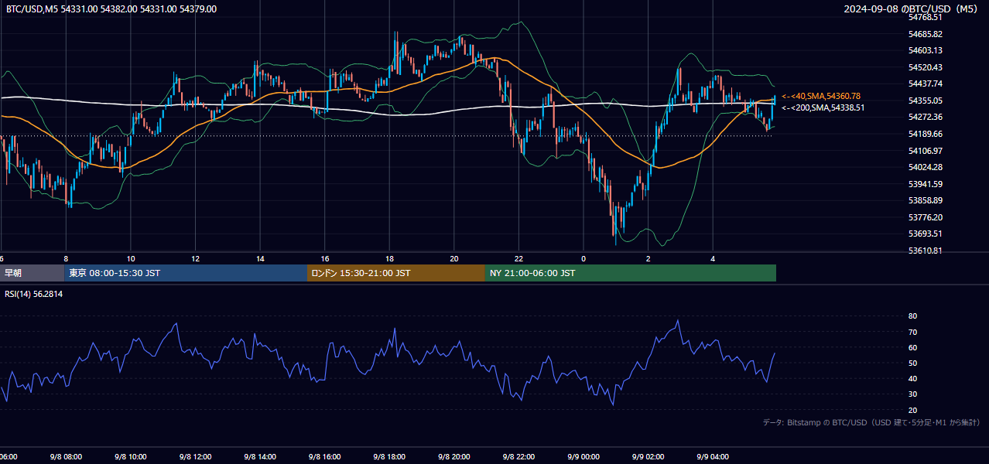Click hour tick 12 below price chart
The image size is (989, 464).
[195, 258]
